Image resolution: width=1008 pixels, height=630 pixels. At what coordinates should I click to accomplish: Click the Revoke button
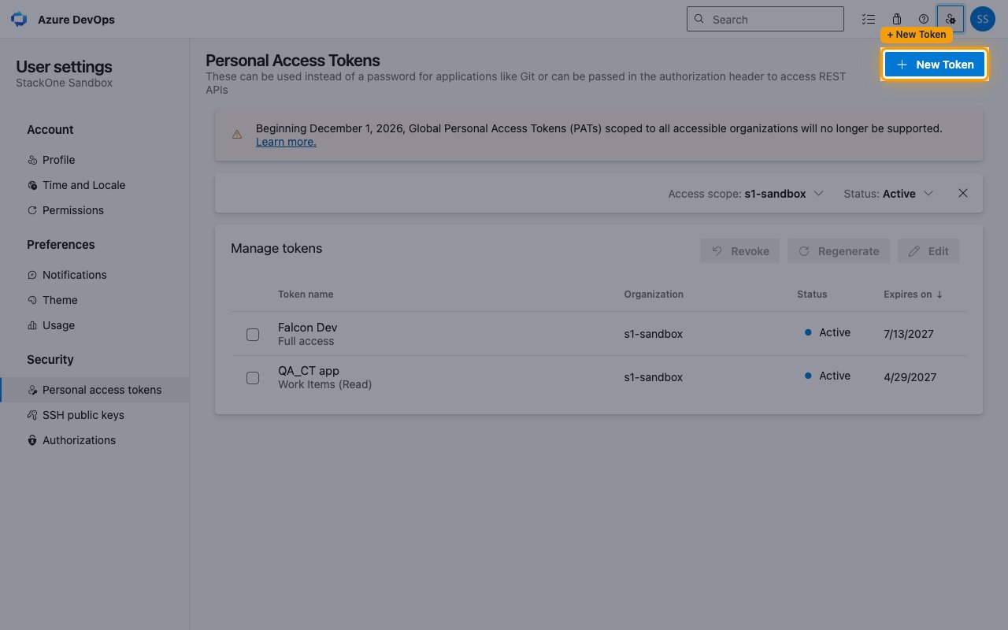coord(740,251)
